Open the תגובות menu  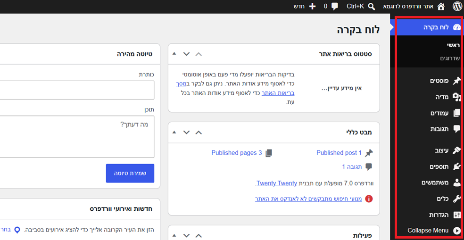point(440,129)
